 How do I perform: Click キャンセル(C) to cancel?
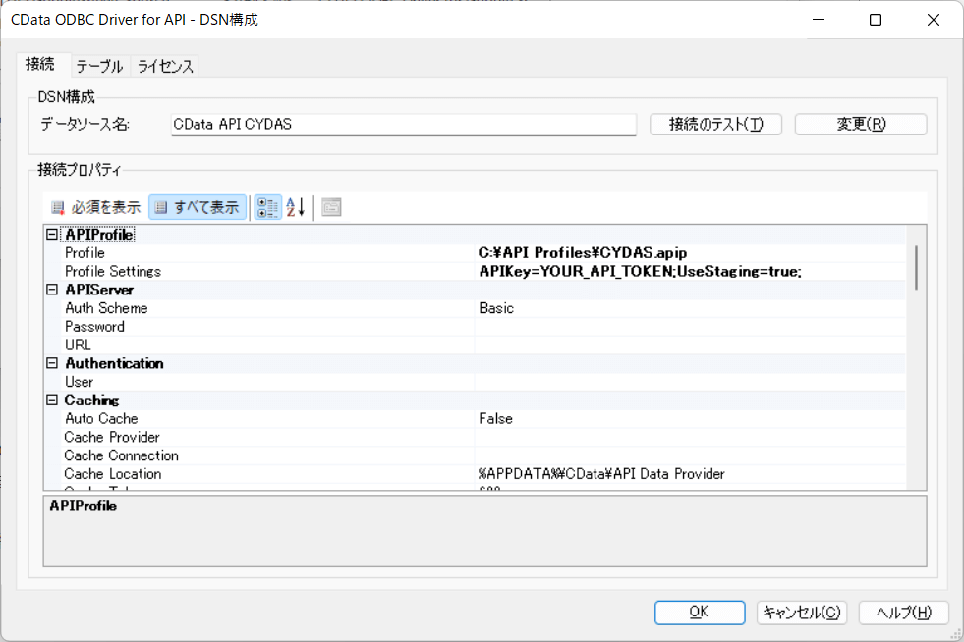[x=802, y=613]
